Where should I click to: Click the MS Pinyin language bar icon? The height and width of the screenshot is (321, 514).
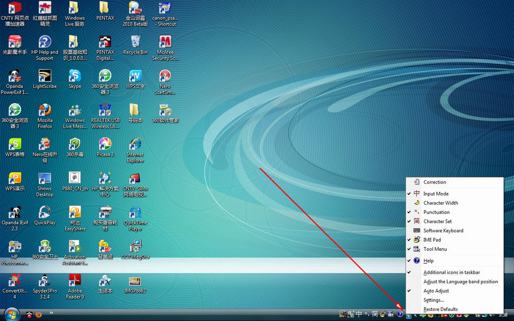[343, 314]
